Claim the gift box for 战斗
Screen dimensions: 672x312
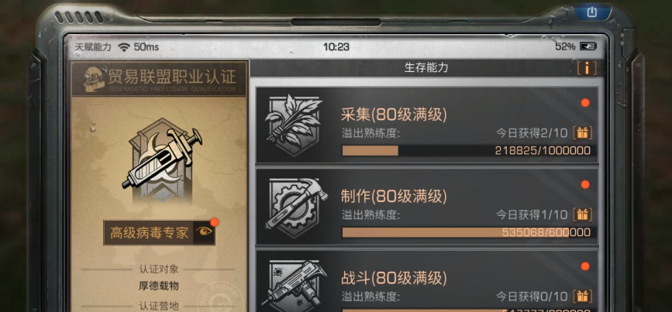(x=582, y=297)
